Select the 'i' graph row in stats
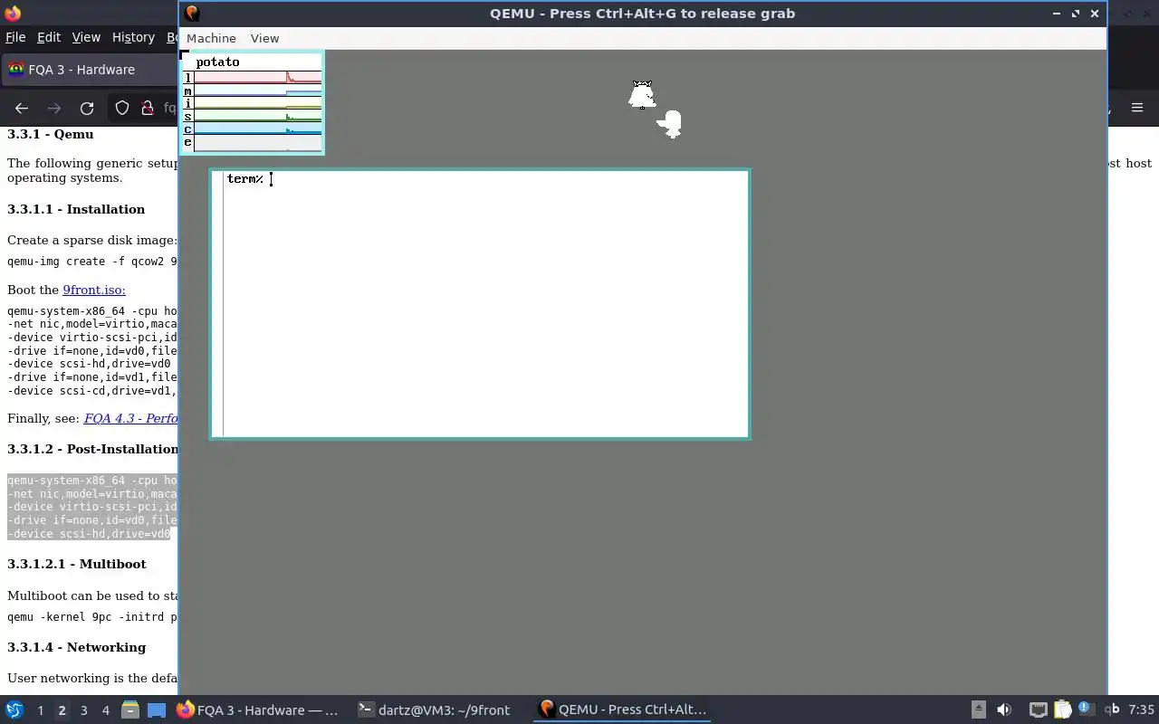This screenshot has height=724, width=1159. [253, 103]
